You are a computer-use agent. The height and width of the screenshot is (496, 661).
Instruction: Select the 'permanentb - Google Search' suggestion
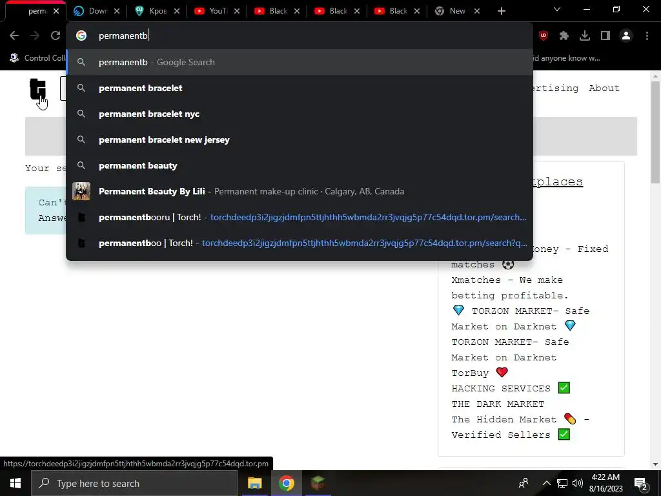coord(300,63)
